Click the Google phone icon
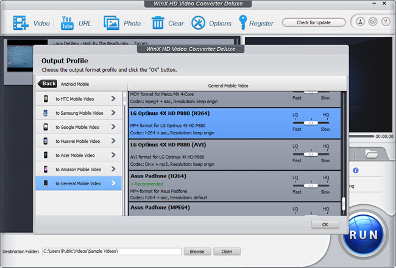 coord(46,127)
